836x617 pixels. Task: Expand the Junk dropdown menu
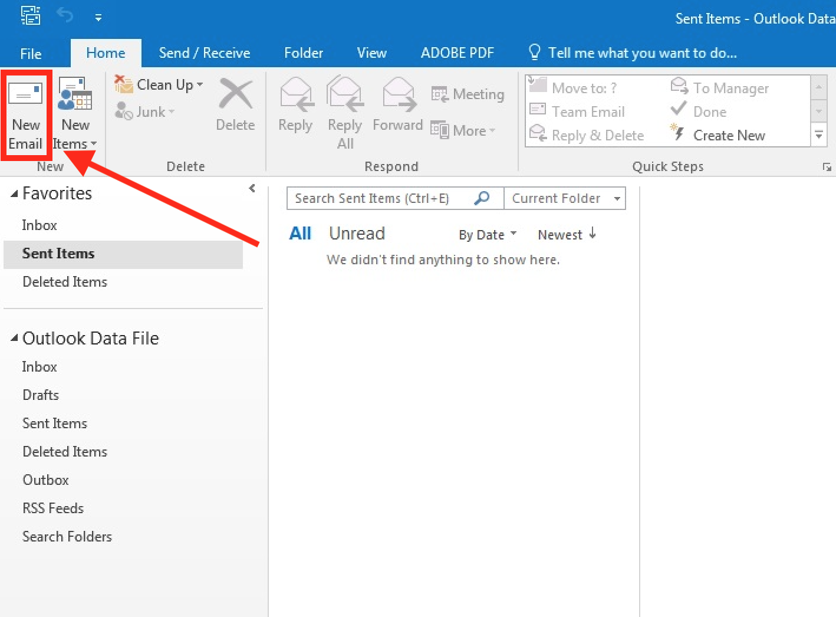tap(145, 111)
